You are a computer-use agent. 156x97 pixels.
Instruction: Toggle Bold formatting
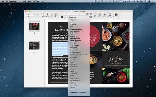point(62,17)
